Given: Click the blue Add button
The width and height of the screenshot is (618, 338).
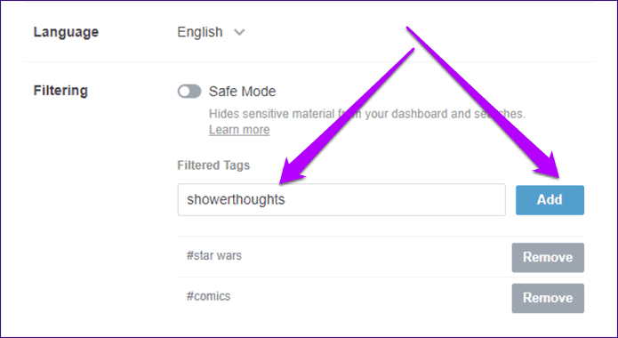Looking at the screenshot, I should pos(550,200).
